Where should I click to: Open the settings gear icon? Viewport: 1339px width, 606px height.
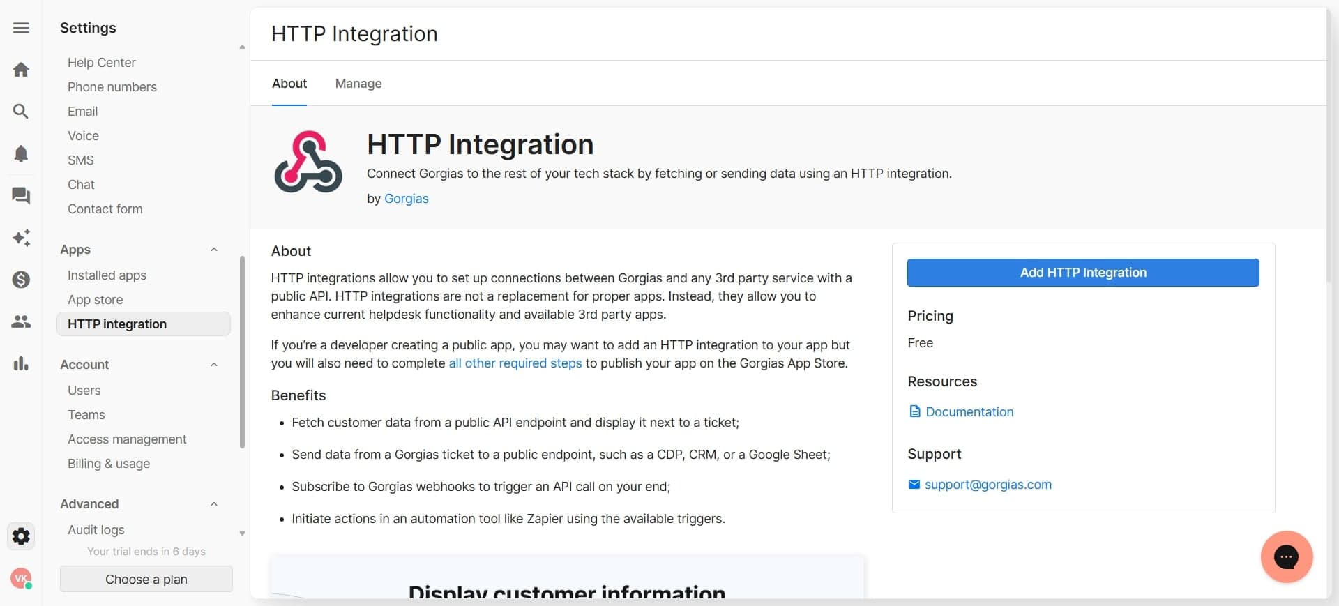tap(21, 536)
